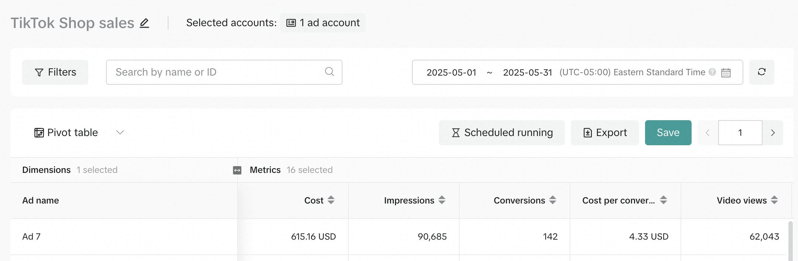Screen dimensions: 798x261
Task: Sort by the Video views column
Action: pos(774,200)
